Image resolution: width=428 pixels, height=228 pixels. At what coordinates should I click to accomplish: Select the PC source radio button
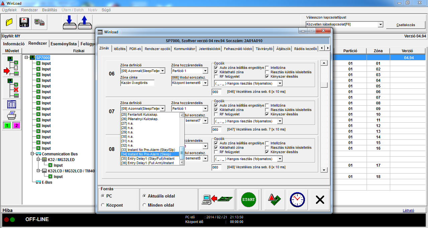coord(103,196)
